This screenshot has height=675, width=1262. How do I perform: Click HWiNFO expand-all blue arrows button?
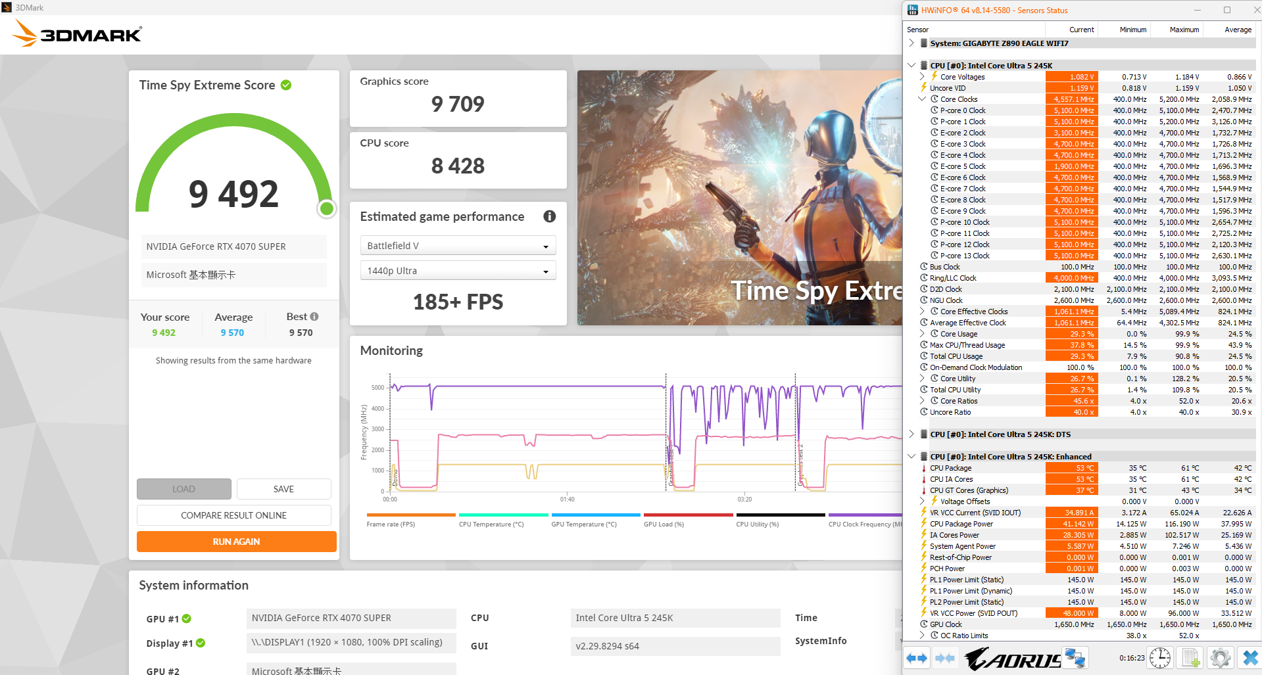(917, 657)
